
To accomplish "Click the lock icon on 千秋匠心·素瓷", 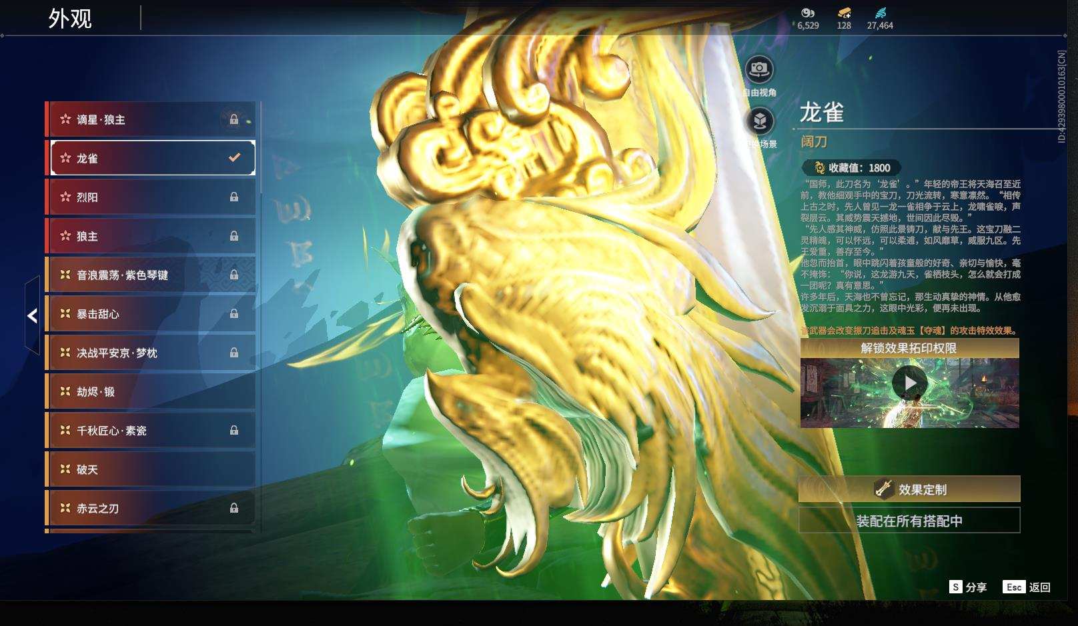I will (234, 430).
